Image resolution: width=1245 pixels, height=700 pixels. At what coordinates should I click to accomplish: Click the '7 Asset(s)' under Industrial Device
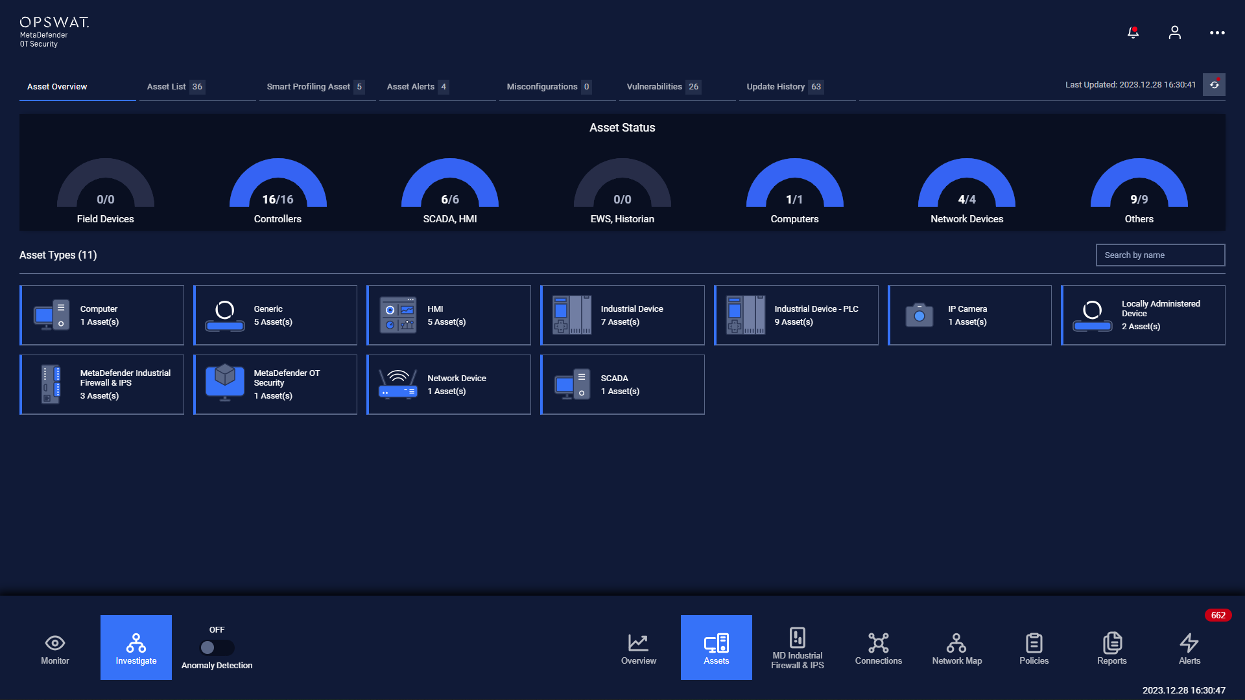[x=620, y=322]
